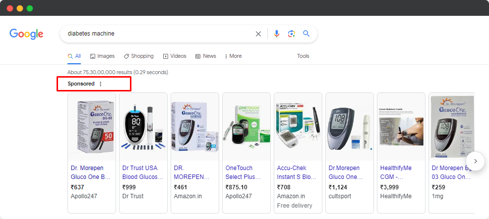Open DR. MOREPEN… Amazon.in product link

192,173
